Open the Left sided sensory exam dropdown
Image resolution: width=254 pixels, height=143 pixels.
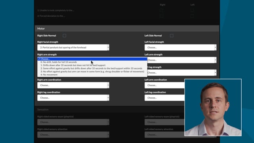pyautogui.click(x=164, y=122)
